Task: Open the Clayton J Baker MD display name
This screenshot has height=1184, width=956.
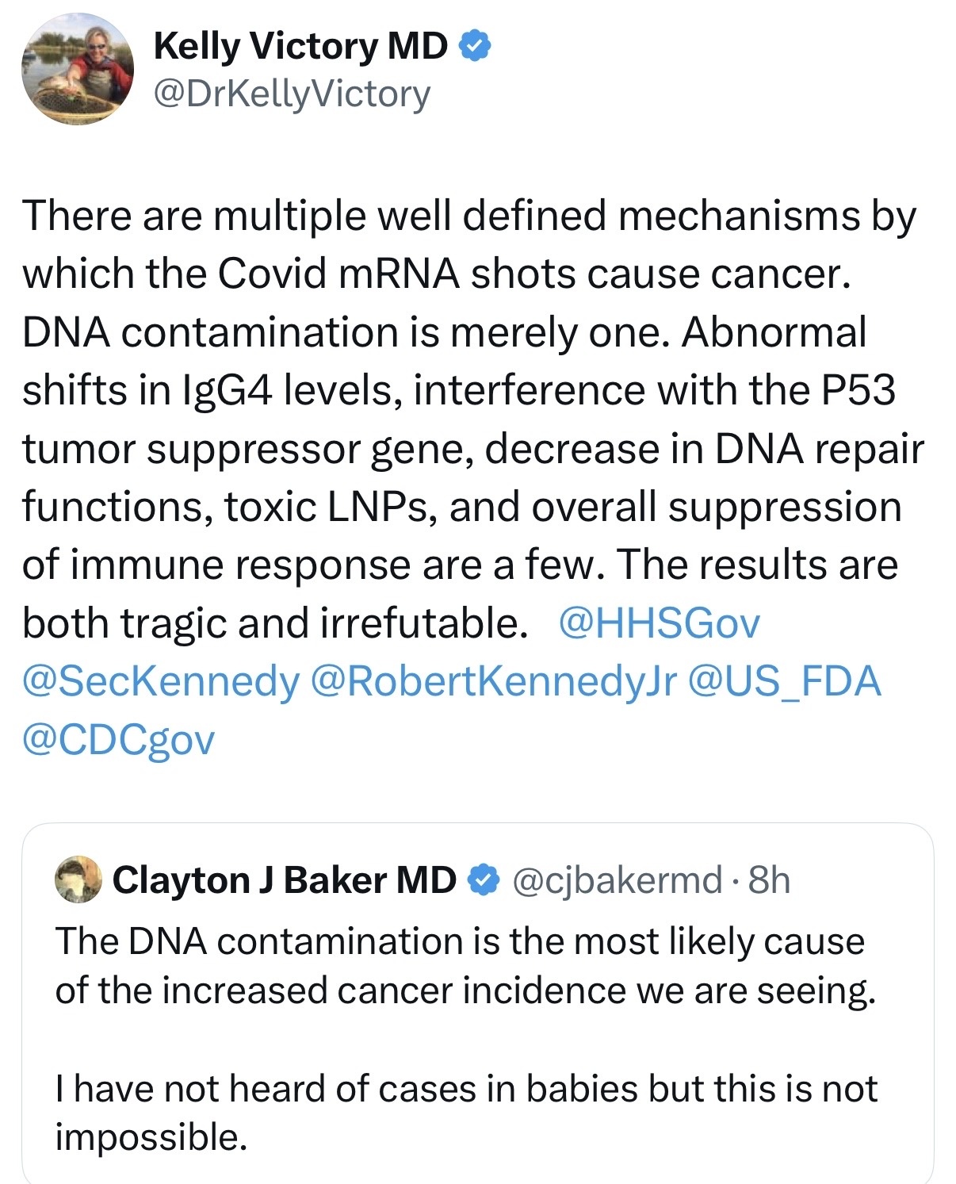Action: (285, 880)
